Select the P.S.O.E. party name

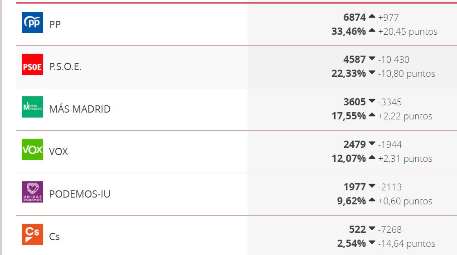(x=65, y=67)
